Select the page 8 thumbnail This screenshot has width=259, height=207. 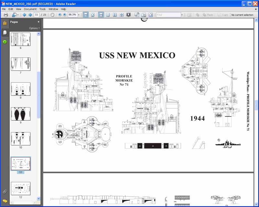tap(21, 89)
